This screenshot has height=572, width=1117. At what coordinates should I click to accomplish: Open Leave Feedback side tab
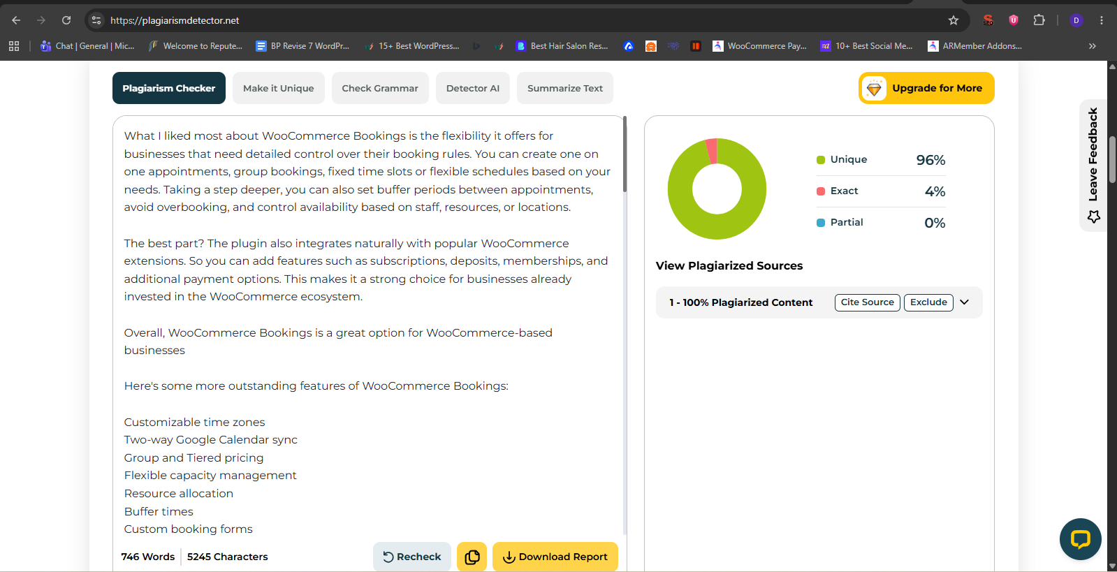pos(1093,166)
